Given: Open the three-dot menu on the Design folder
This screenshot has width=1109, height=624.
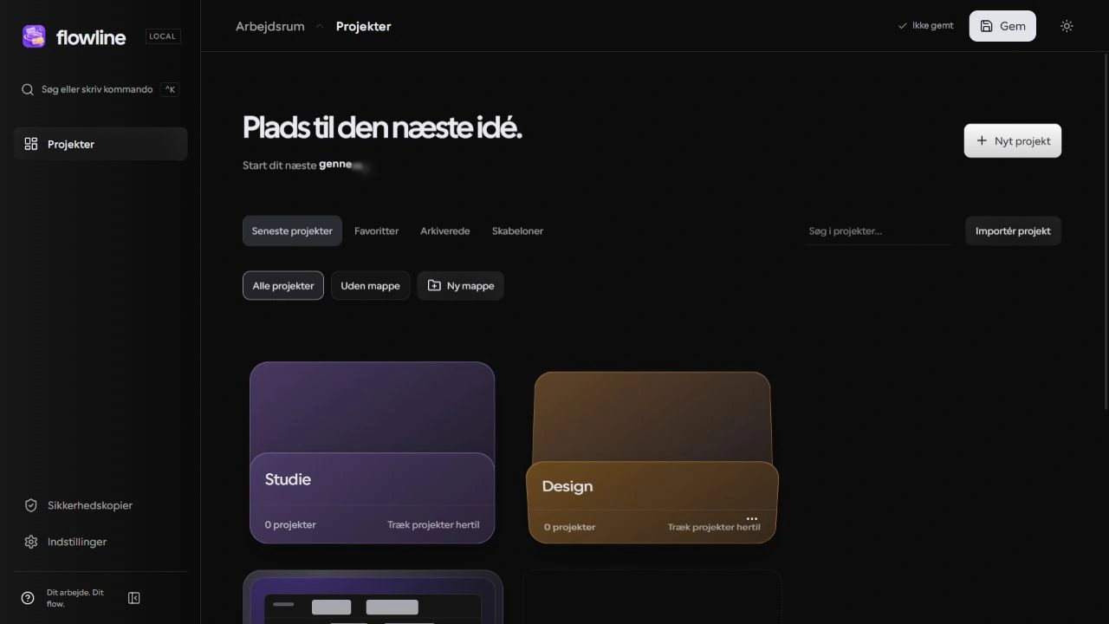Looking at the screenshot, I should click(x=752, y=519).
